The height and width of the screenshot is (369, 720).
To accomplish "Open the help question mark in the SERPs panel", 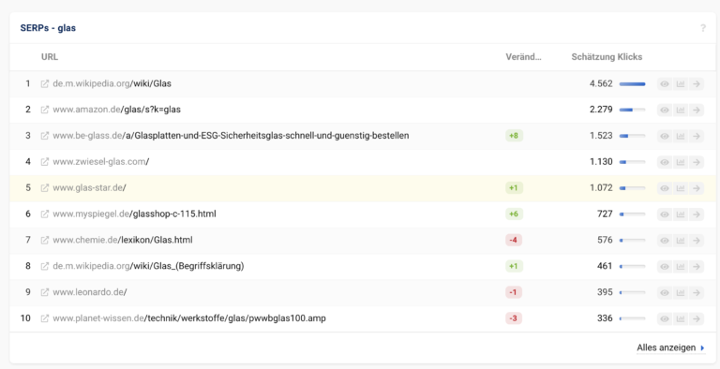I will [702, 28].
